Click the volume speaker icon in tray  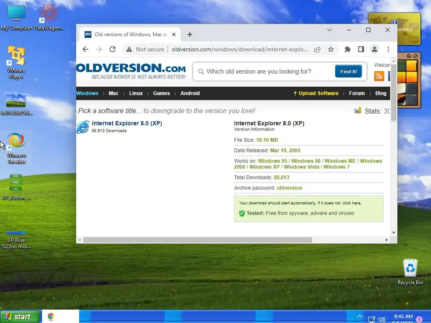coord(381,320)
